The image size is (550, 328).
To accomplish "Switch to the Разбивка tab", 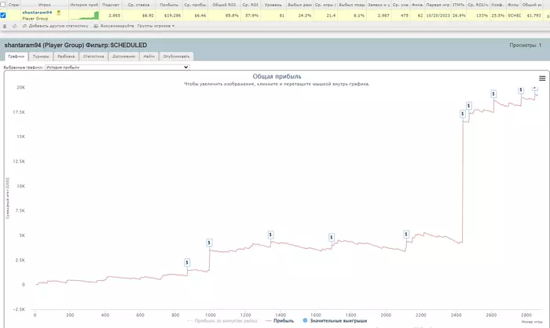I will (66, 56).
